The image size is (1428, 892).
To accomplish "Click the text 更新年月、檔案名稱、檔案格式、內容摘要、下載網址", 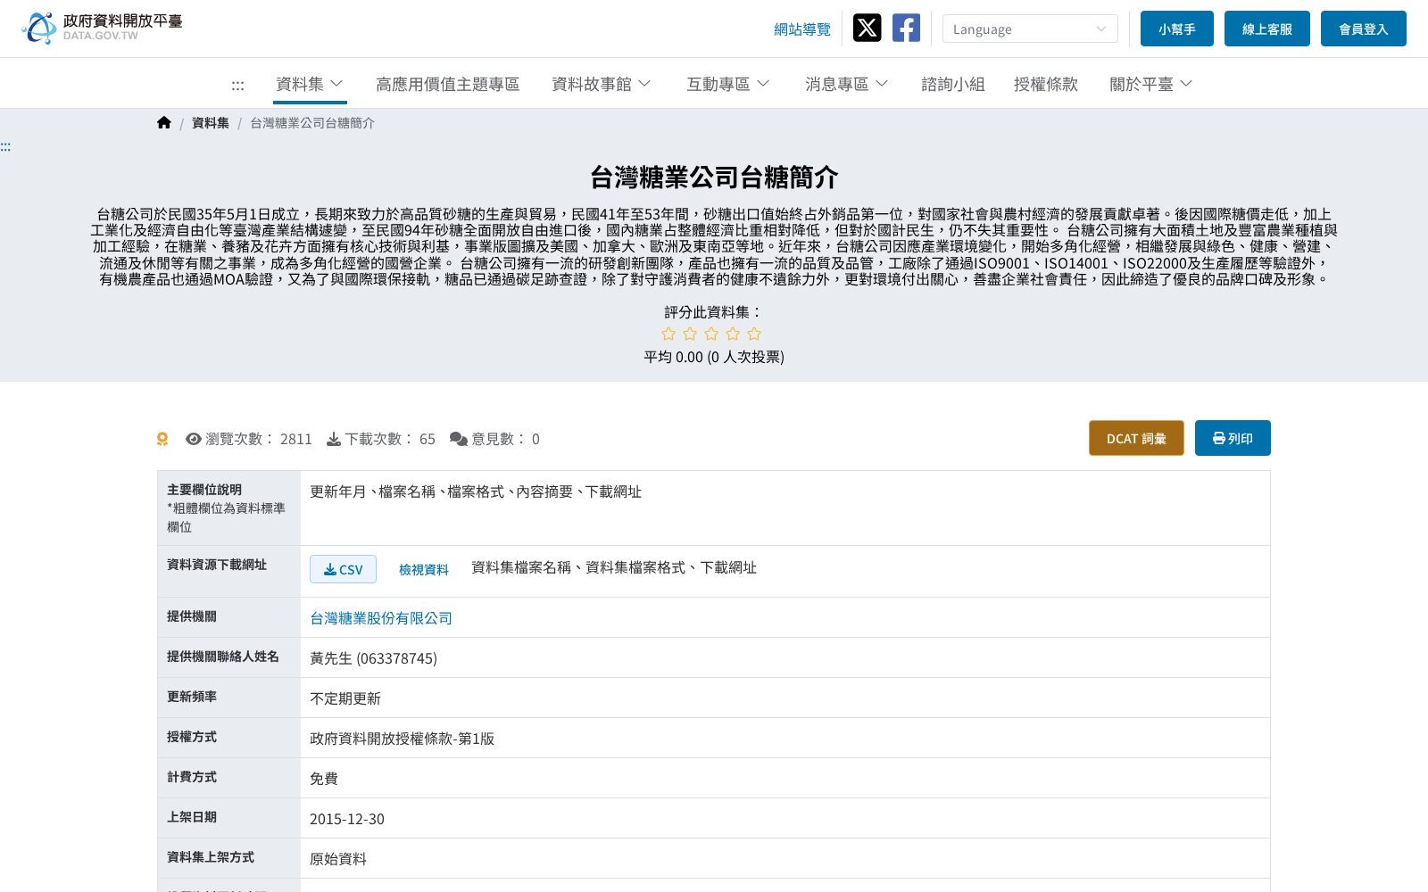I will [476, 491].
